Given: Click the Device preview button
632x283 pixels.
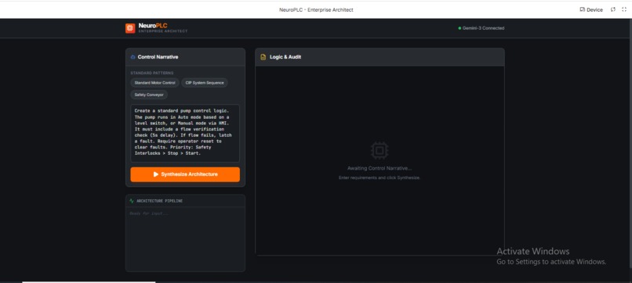Looking at the screenshot, I should 591,9.
